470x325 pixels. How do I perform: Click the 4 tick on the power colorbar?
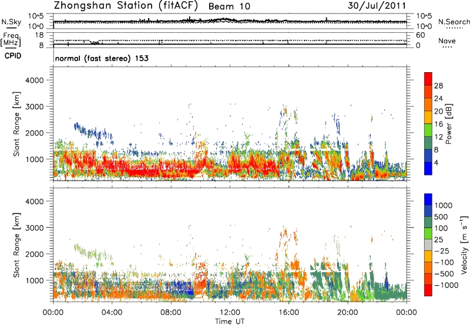436,162
